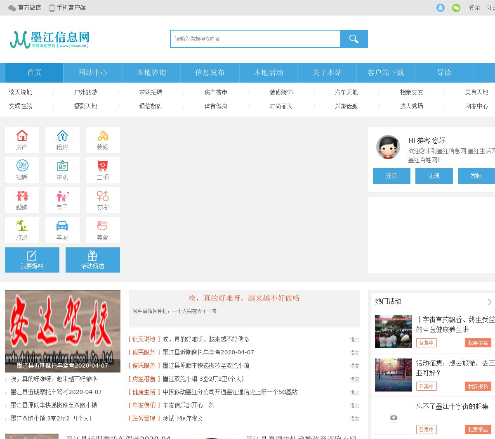This screenshot has height=439, width=495.
Task: Open the 安达驾校 banner image
Action: tap(63, 326)
